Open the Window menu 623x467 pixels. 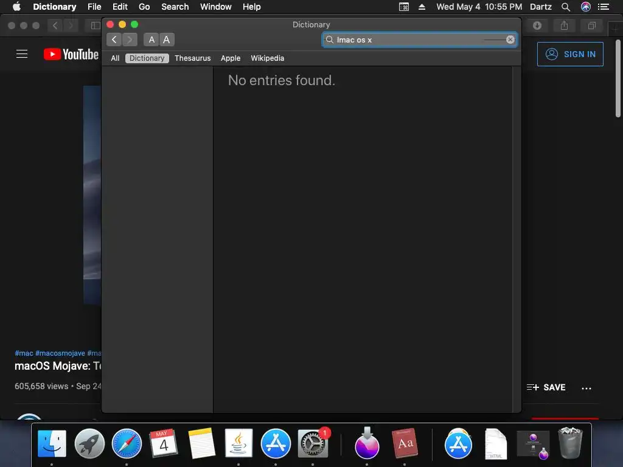216,7
